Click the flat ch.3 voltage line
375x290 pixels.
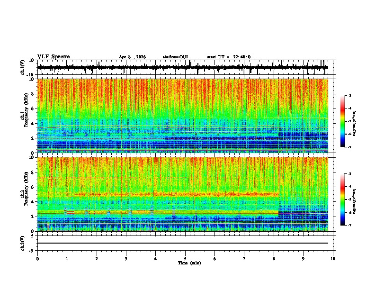pyautogui.click(x=183, y=243)
